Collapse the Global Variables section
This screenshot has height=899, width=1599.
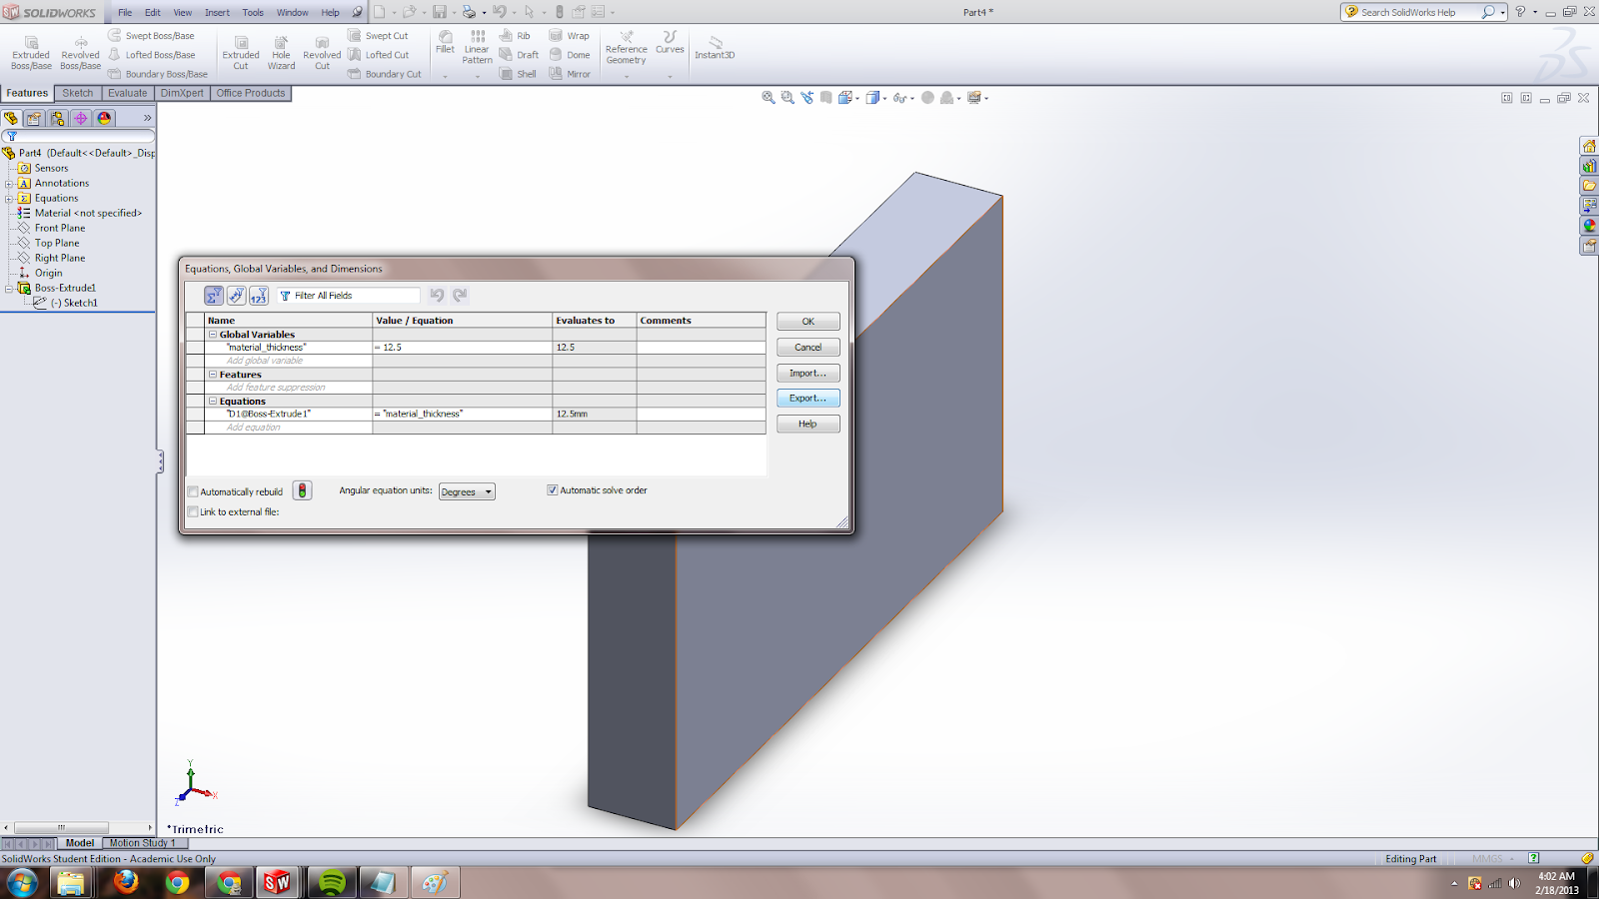coord(212,335)
